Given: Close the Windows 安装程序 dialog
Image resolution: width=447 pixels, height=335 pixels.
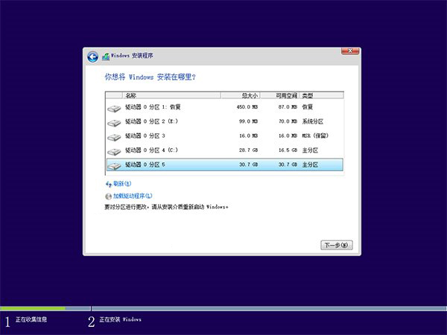Looking at the screenshot, I should pos(350,51).
